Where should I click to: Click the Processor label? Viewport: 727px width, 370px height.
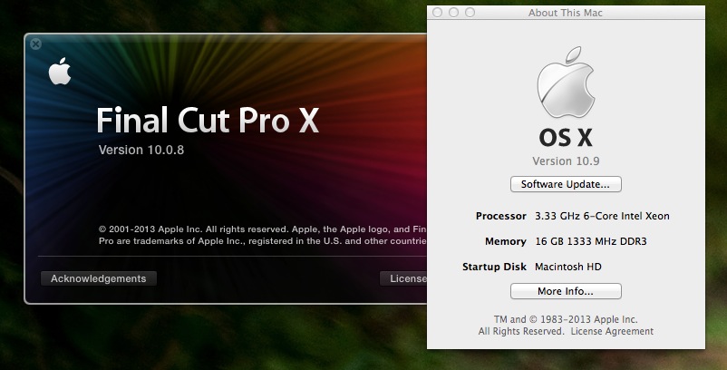coord(500,216)
